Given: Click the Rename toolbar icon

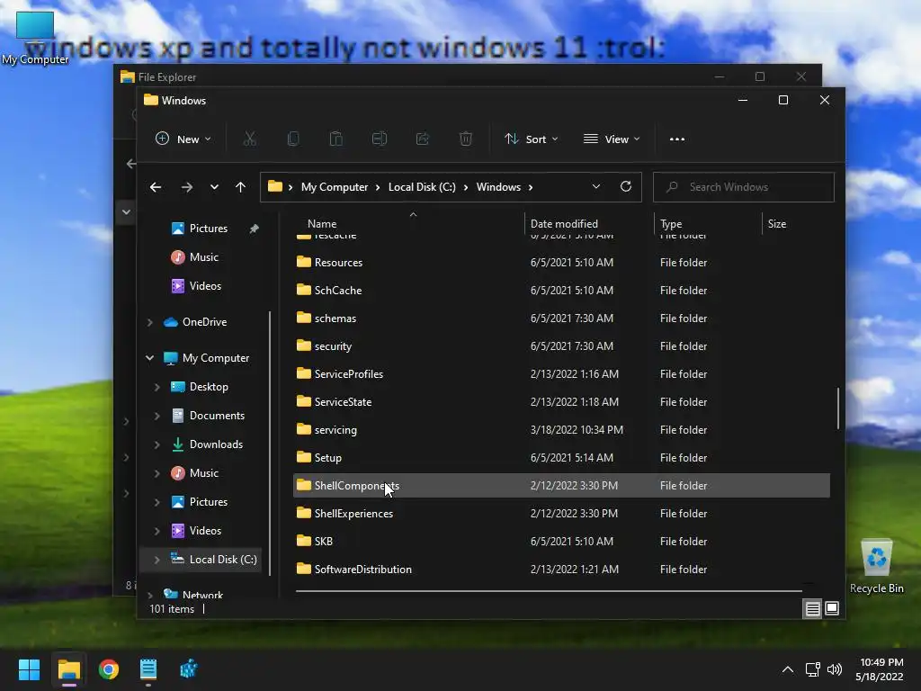Looking at the screenshot, I should click(x=380, y=139).
